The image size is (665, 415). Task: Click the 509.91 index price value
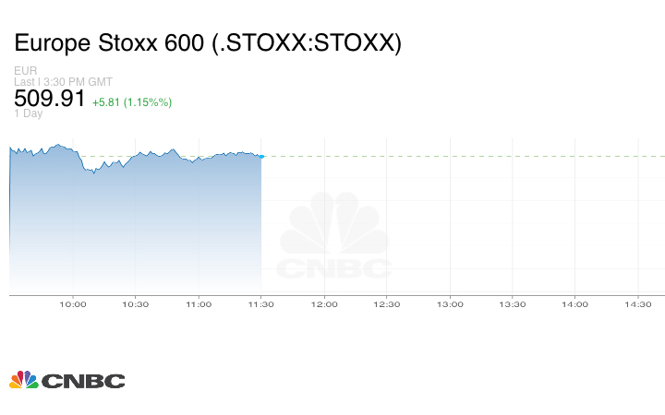coord(50,98)
